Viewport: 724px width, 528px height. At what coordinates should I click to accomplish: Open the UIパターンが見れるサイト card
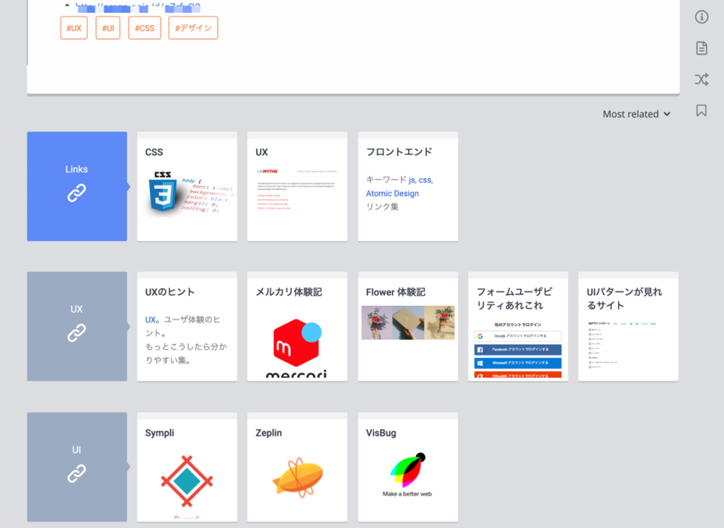click(x=628, y=327)
